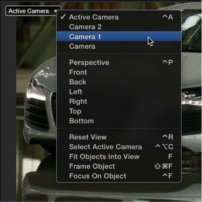
Task: Choose Frame Object command
Action: pos(119,166)
